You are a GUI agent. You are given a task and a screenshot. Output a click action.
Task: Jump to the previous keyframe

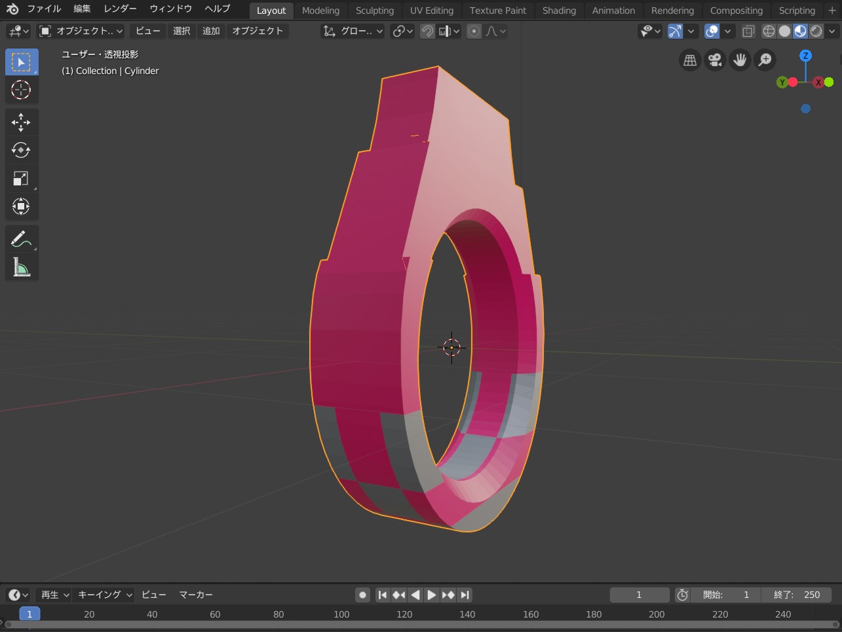(x=399, y=595)
